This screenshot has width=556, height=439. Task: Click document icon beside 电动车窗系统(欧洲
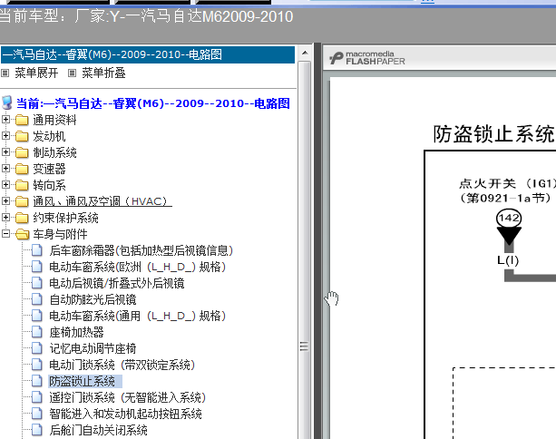pos(37,267)
